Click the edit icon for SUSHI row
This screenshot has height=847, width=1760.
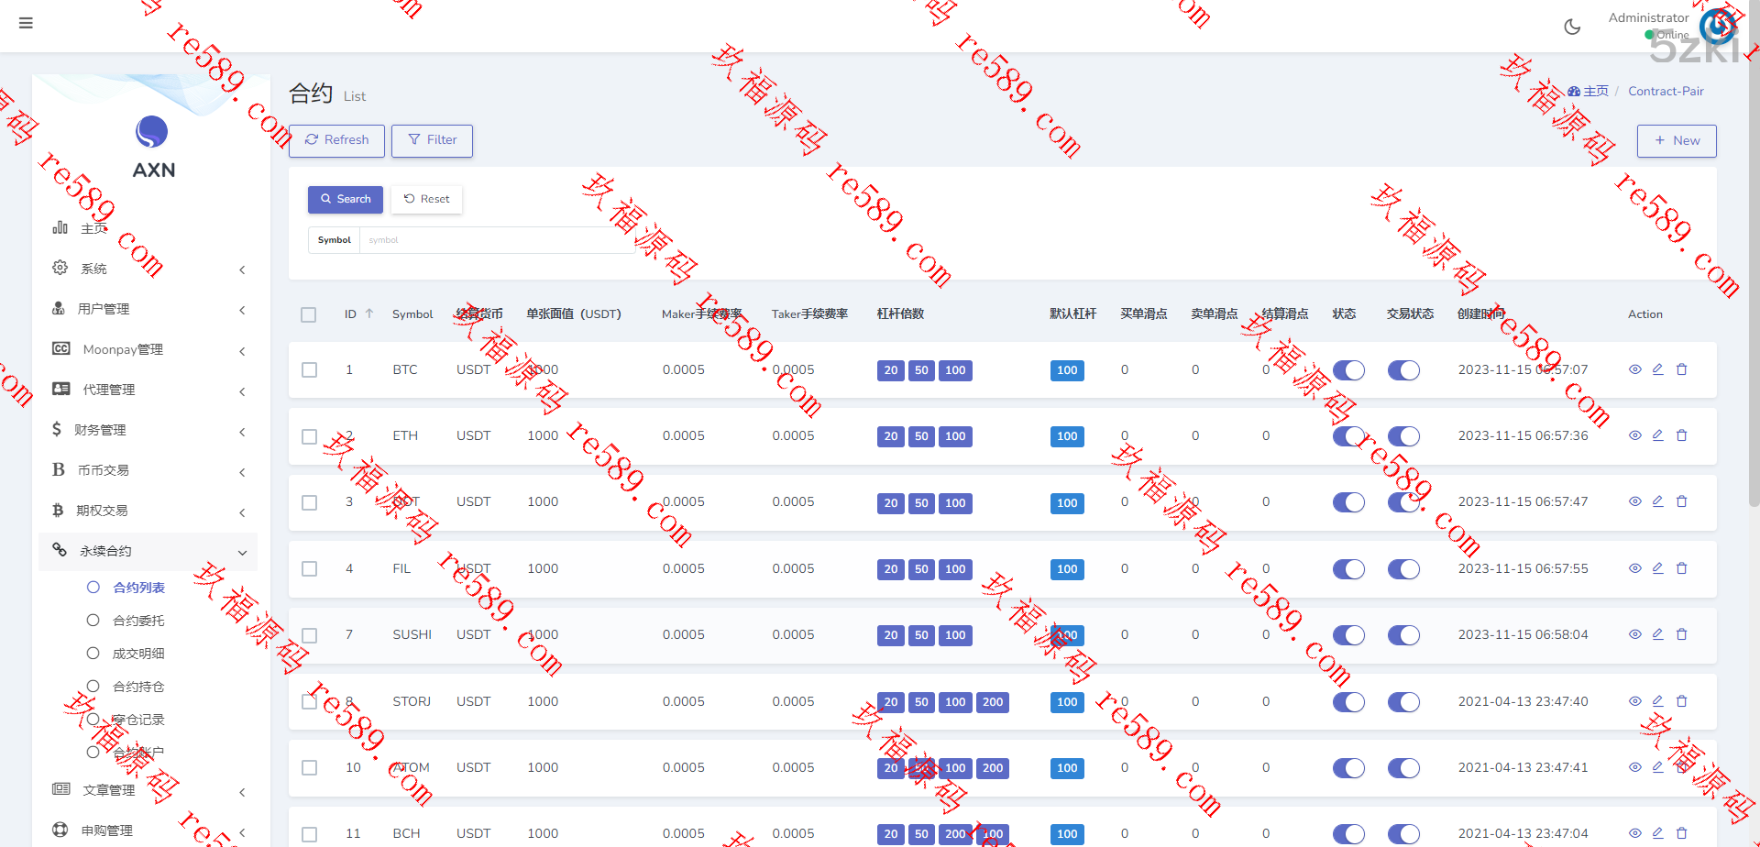tap(1657, 634)
